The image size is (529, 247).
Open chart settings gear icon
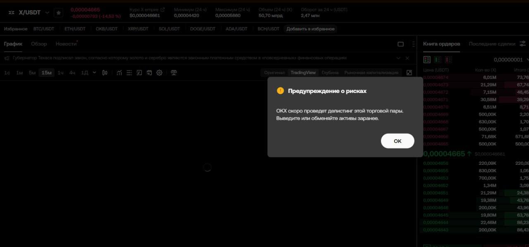click(160, 73)
